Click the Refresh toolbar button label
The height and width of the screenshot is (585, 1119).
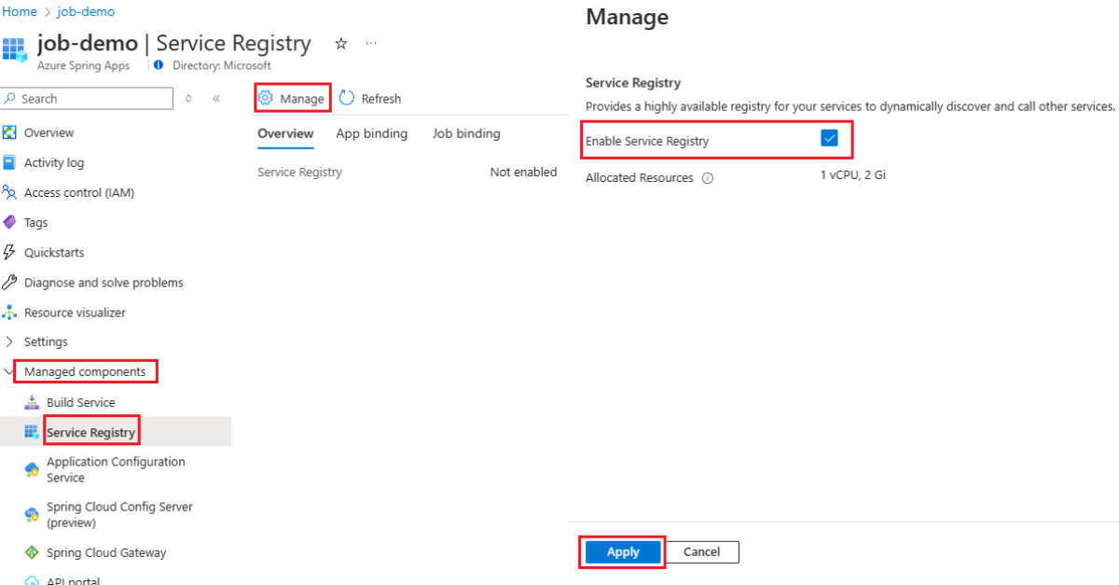pos(381,98)
